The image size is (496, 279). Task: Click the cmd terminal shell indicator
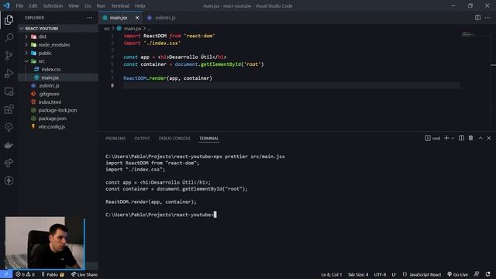click(432, 138)
